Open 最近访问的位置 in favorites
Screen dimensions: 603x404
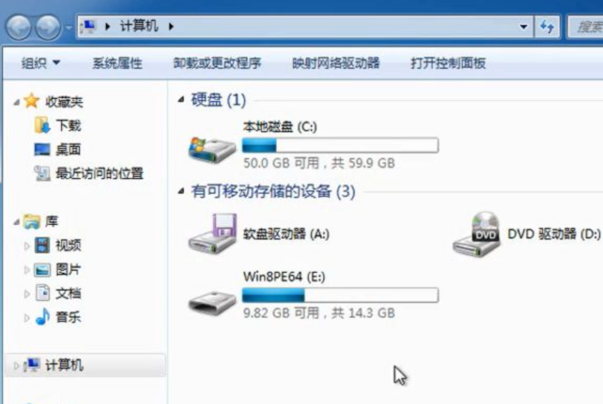tap(99, 174)
